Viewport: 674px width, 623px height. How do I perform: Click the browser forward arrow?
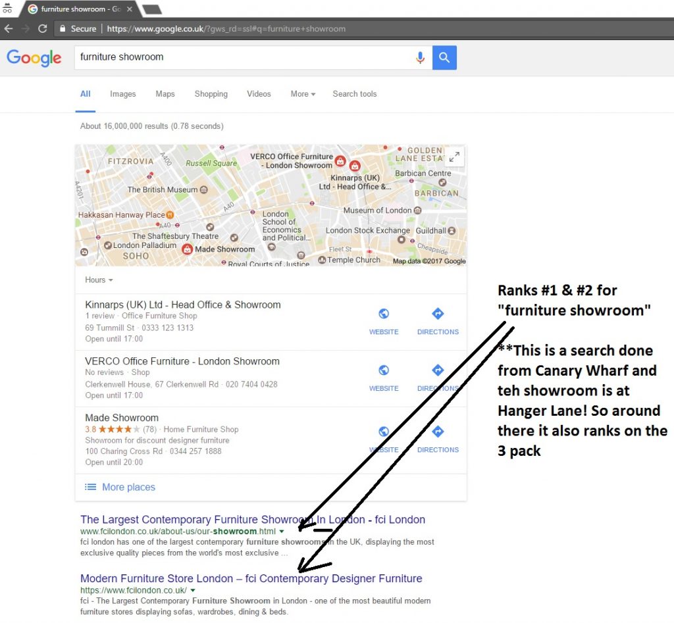point(26,29)
